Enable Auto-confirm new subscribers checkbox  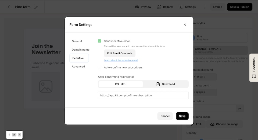point(99,67)
